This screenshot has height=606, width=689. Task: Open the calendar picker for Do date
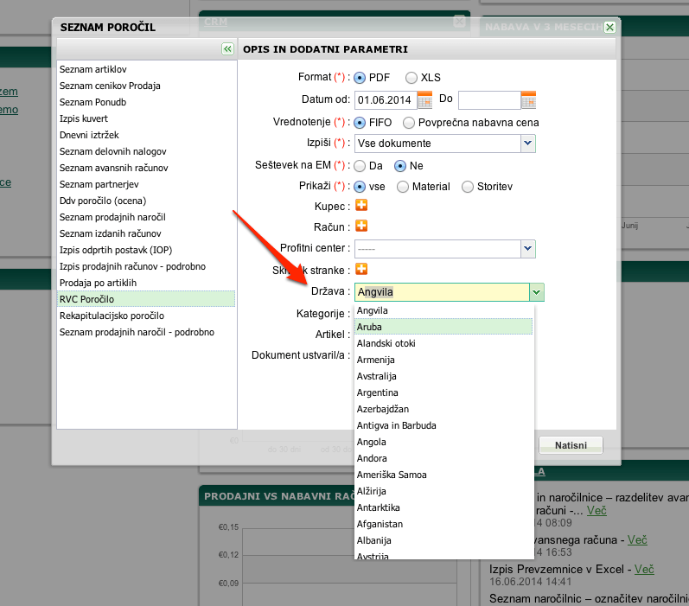click(x=528, y=99)
